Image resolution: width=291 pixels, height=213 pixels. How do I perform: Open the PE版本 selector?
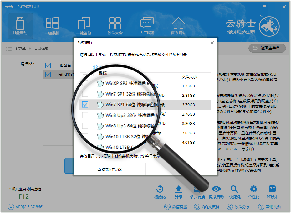coord(273,192)
